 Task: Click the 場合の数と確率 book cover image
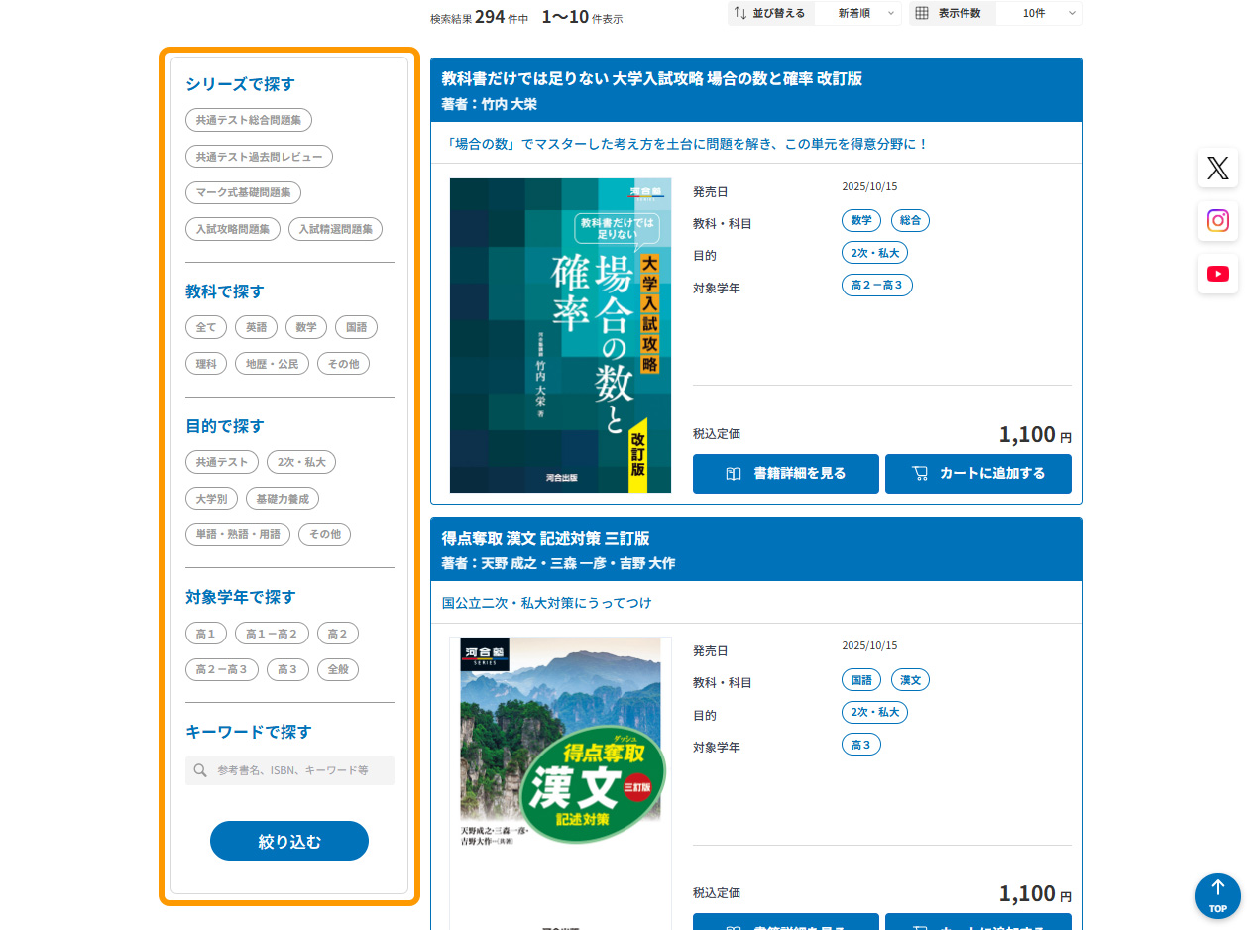tap(560, 335)
